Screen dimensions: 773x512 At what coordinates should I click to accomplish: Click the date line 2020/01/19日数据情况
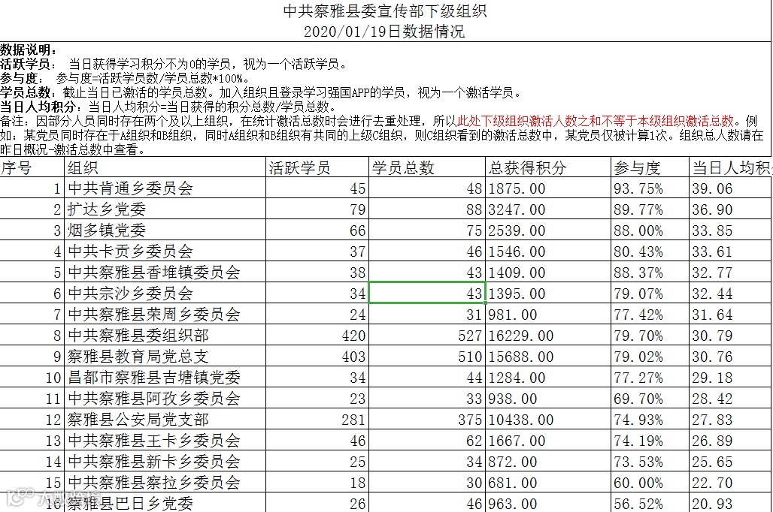[384, 32]
